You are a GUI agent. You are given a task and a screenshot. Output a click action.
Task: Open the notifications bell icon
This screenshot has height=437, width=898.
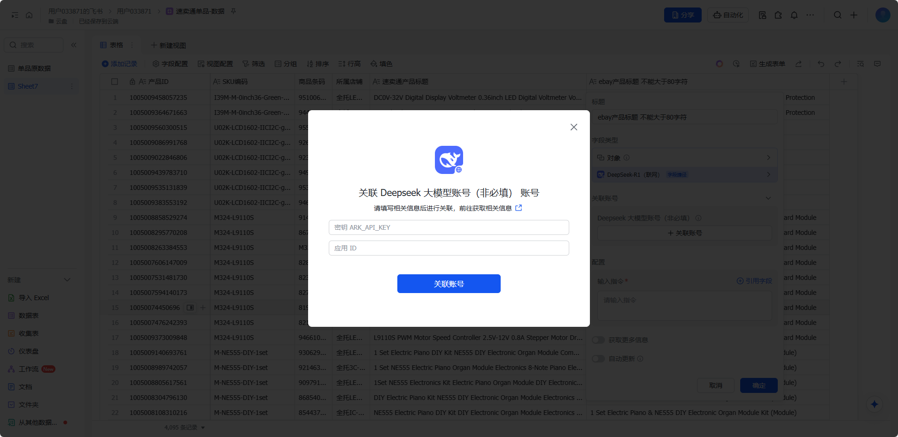794,15
